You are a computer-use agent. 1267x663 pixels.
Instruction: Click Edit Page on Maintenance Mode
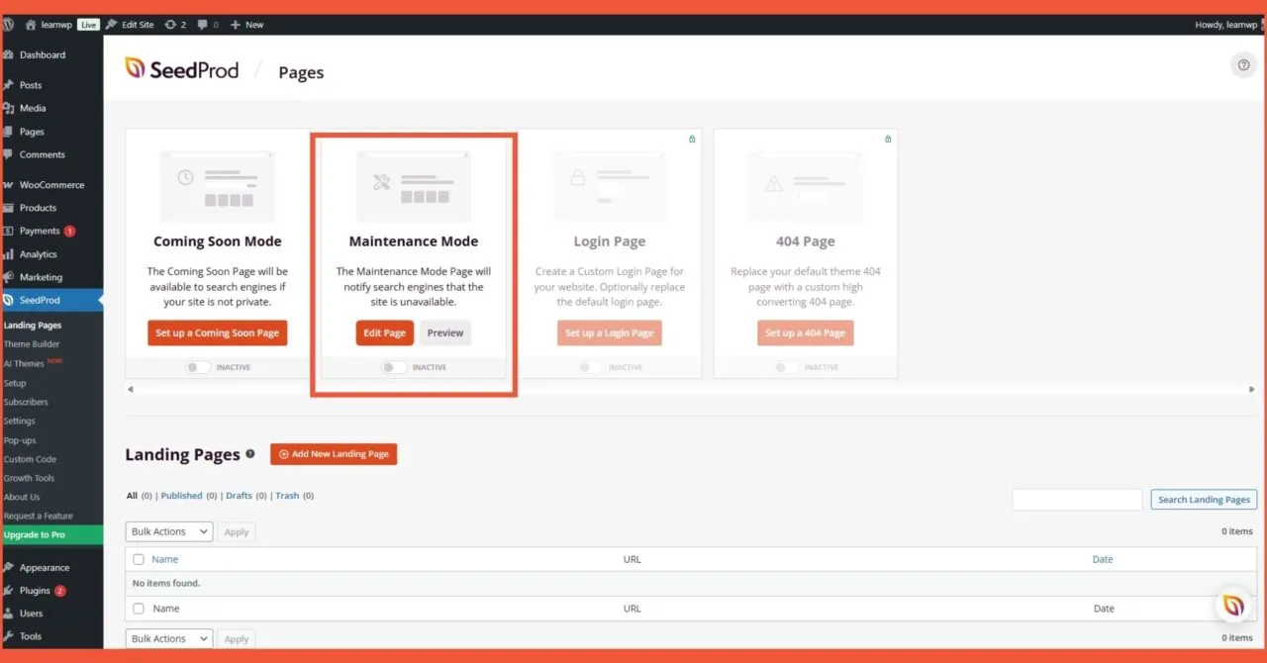click(x=384, y=332)
